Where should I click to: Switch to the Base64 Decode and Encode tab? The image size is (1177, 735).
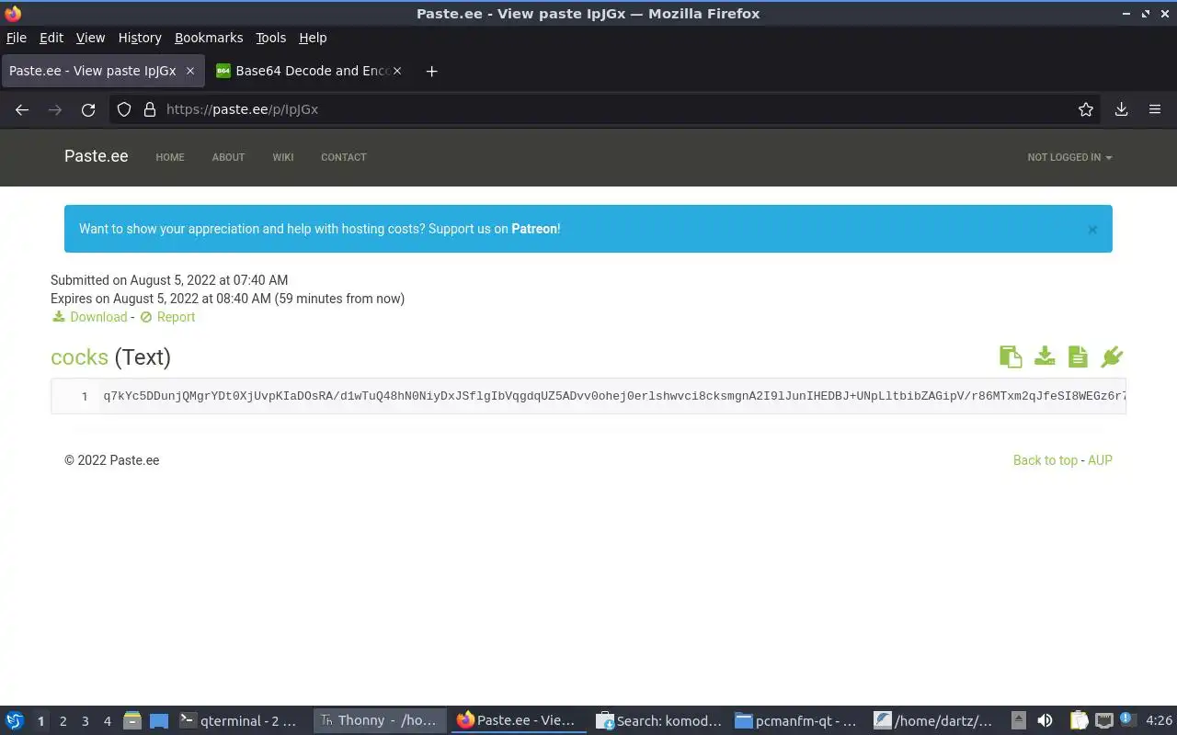coord(309,71)
